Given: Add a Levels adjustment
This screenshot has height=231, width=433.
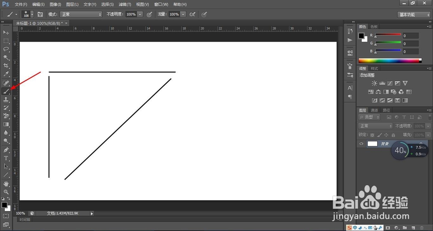Looking at the screenshot, I should point(382,83).
